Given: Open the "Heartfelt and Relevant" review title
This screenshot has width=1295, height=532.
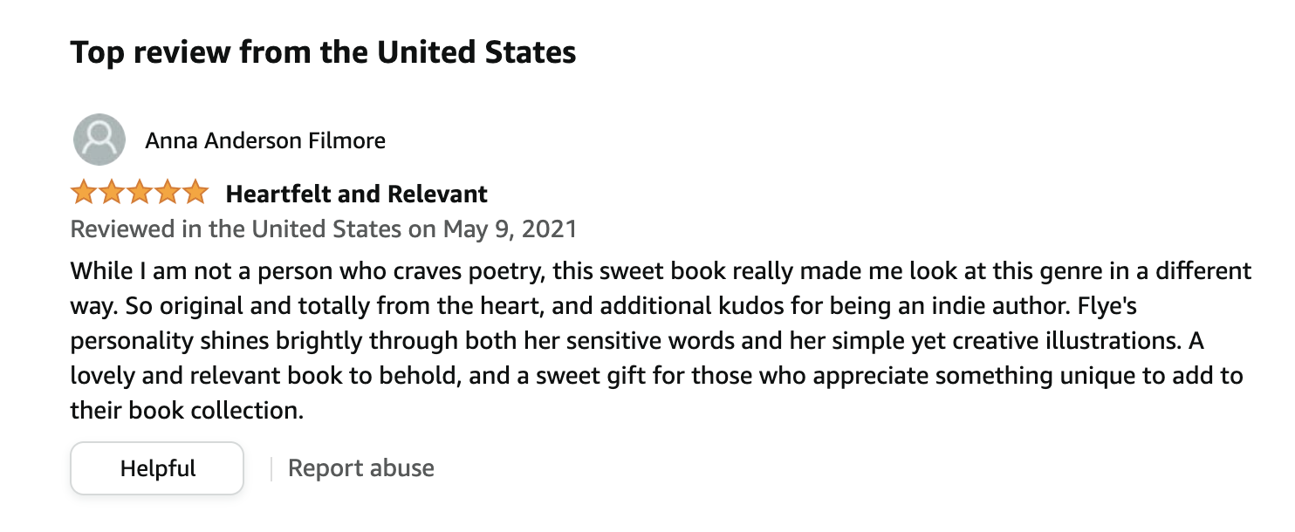Looking at the screenshot, I should point(356,194).
